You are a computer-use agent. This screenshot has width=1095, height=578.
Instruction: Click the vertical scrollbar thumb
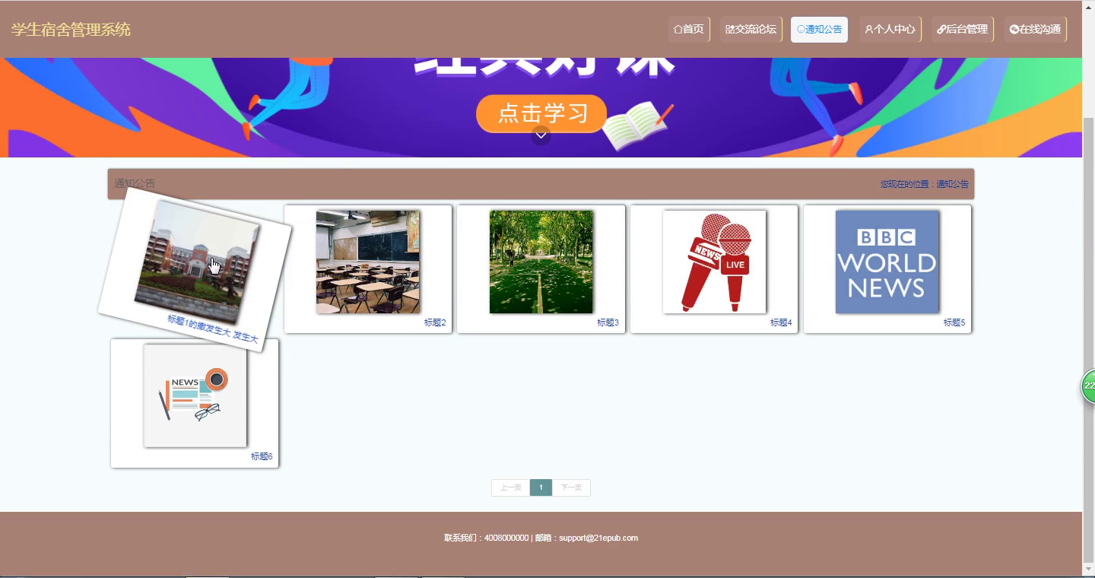point(1088,338)
